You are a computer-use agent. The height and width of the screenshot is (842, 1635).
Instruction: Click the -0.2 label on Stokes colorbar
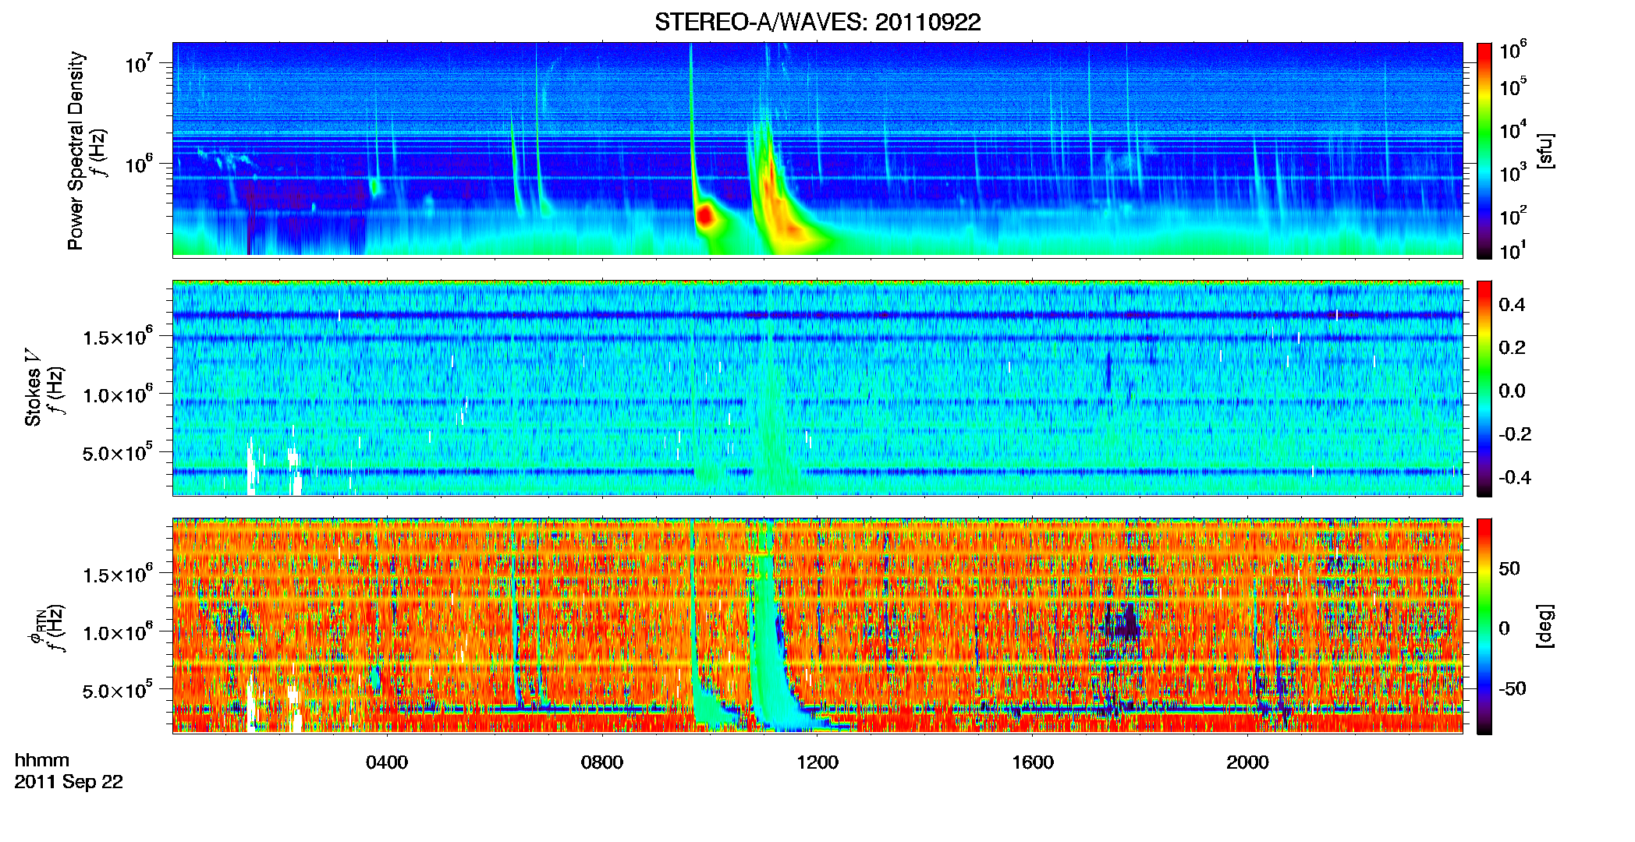[x=1515, y=434]
